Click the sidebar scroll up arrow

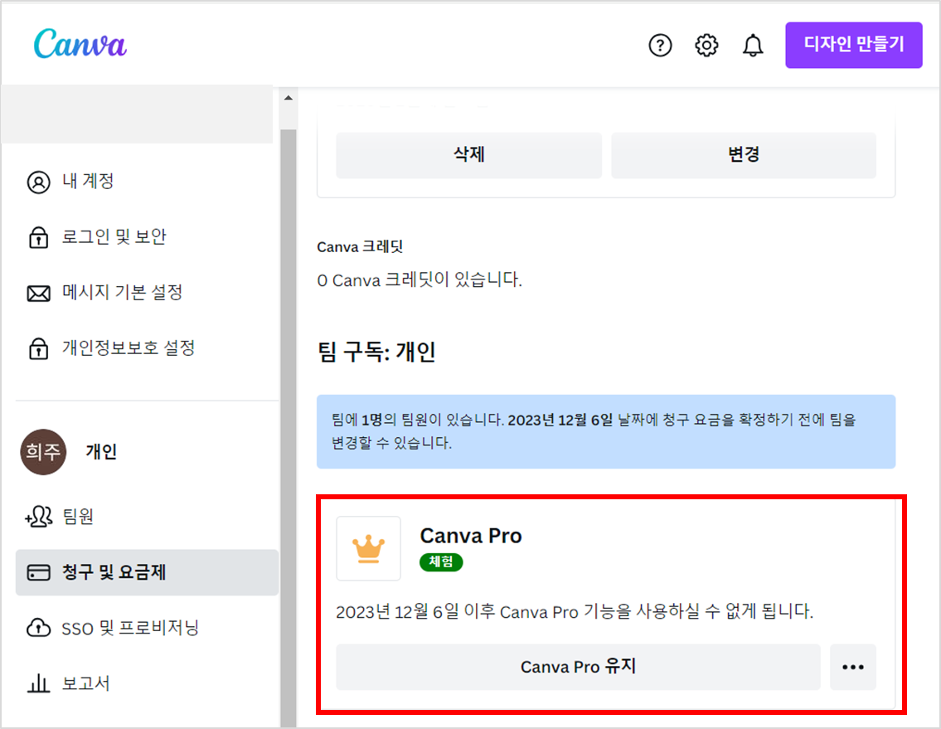click(288, 98)
